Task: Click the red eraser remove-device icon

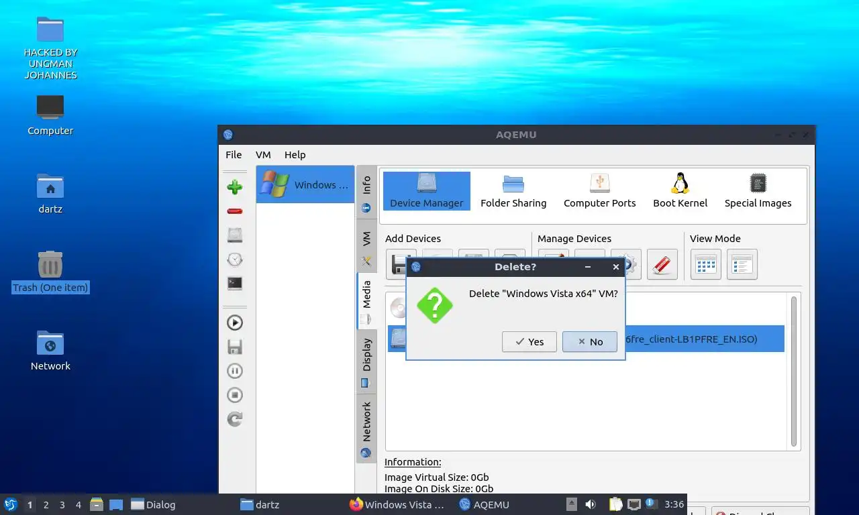Action: click(x=662, y=264)
